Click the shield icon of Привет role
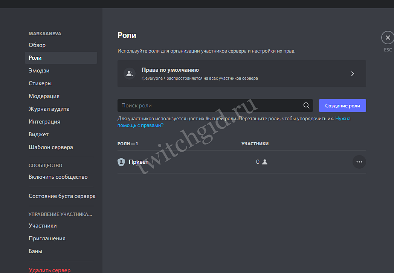 121,162
